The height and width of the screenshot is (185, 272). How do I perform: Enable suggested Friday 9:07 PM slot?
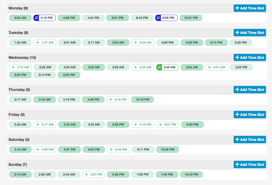[168, 125]
